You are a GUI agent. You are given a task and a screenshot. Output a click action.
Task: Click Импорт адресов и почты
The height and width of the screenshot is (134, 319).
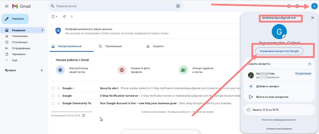coord(203,70)
